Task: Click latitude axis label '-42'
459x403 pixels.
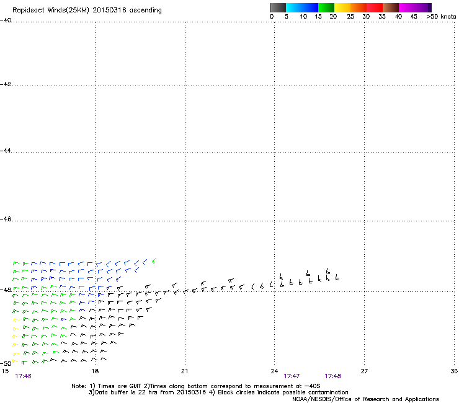Action: pos(6,84)
